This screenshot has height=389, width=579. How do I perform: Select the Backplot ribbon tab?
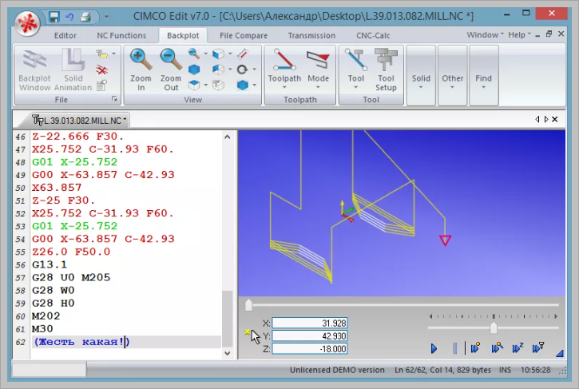pos(183,35)
